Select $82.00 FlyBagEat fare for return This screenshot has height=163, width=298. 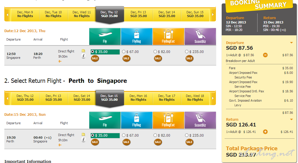(156, 135)
